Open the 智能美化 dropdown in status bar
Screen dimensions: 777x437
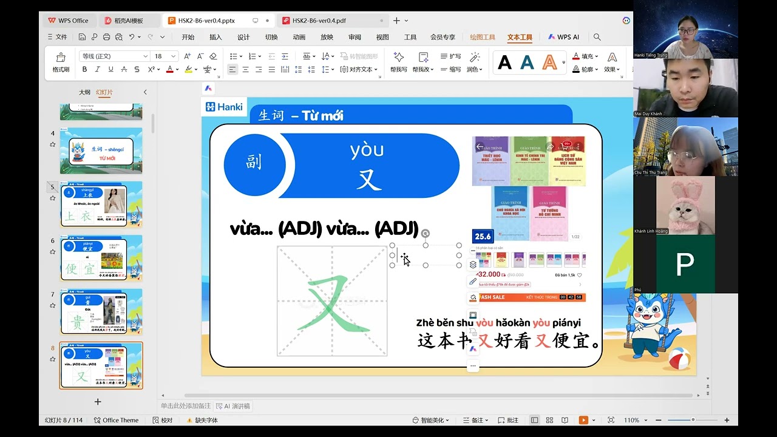click(x=432, y=420)
